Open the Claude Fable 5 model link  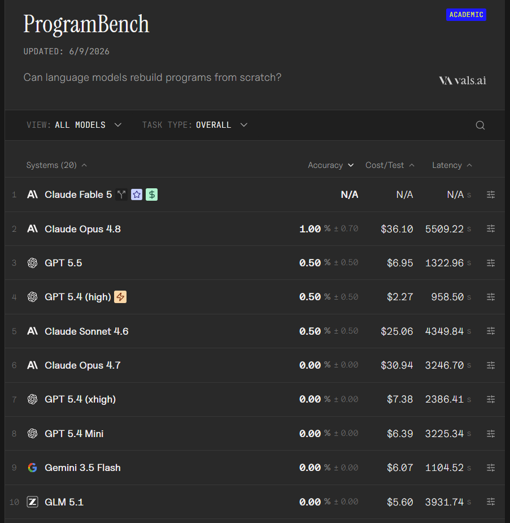click(x=79, y=194)
